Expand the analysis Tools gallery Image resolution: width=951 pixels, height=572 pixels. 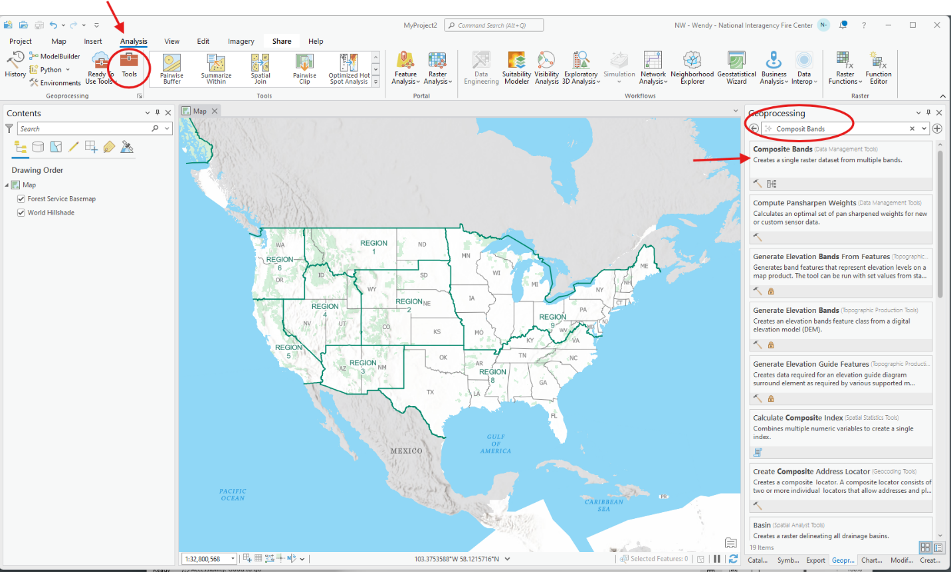click(x=375, y=82)
